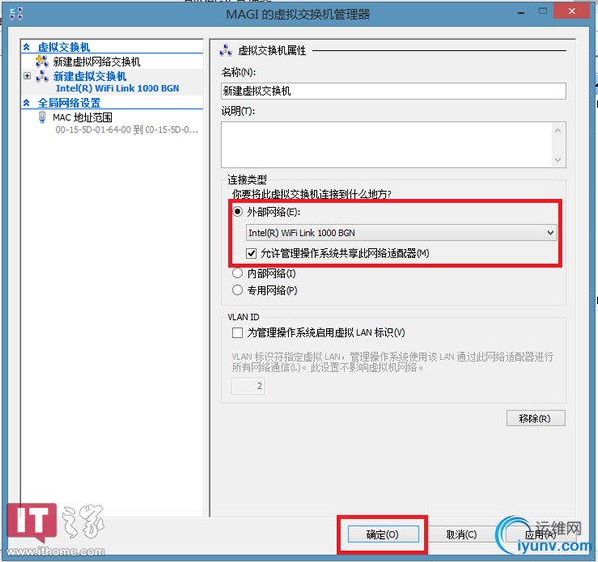Click description box scroll up arrow
598x562 pixels.
pyautogui.click(x=558, y=130)
